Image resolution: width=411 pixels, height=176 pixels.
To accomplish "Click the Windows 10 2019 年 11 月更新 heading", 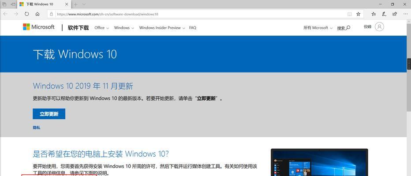I will pyautogui.click(x=83, y=86).
